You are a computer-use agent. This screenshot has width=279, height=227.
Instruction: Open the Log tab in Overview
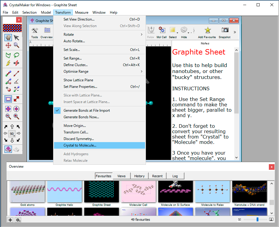(175, 176)
